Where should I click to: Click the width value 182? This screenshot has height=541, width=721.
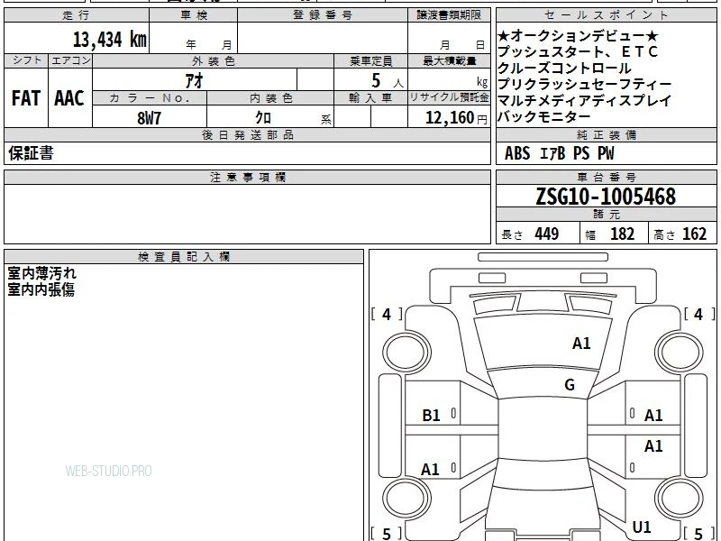point(622,234)
